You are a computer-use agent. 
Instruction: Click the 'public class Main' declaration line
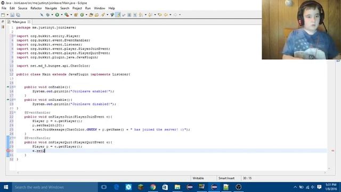[74, 74]
